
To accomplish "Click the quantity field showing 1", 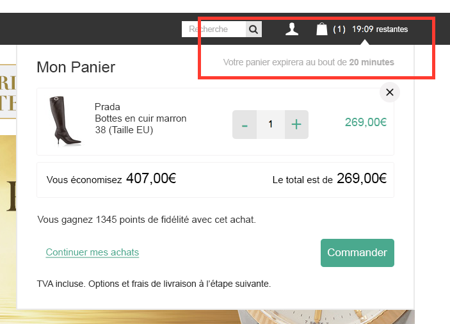I will click(x=271, y=125).
